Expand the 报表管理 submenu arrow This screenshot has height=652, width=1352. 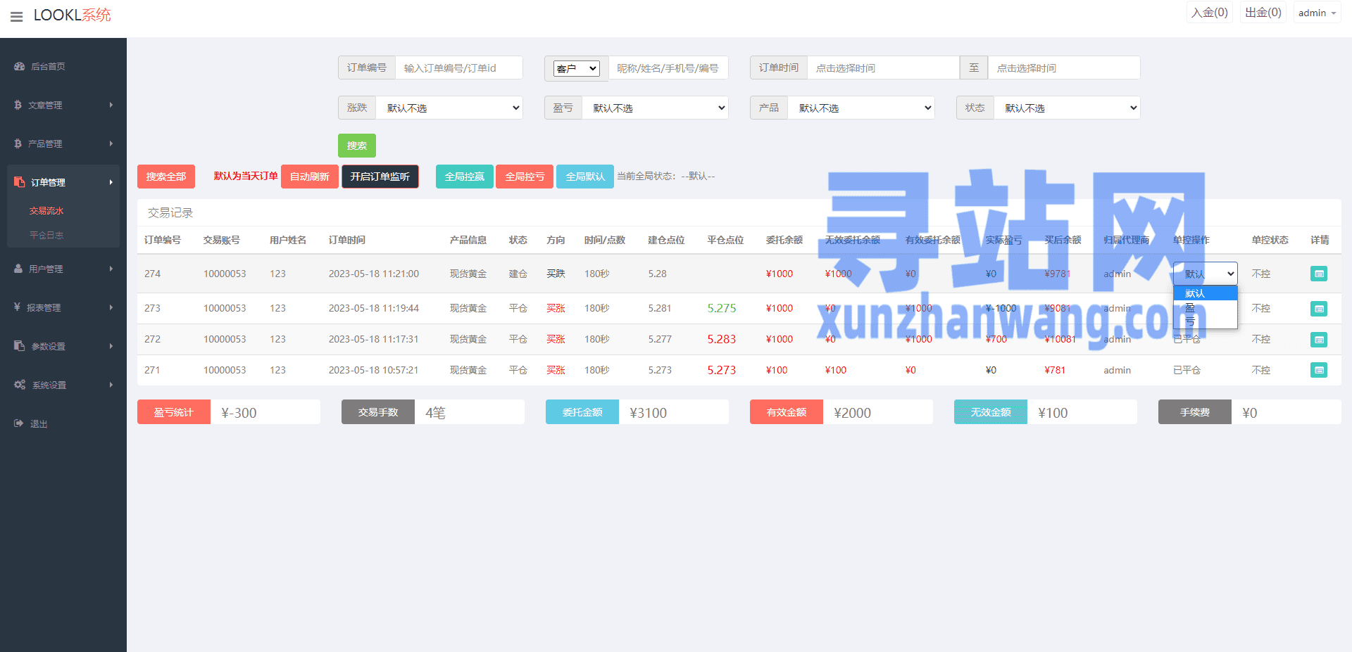111,307
